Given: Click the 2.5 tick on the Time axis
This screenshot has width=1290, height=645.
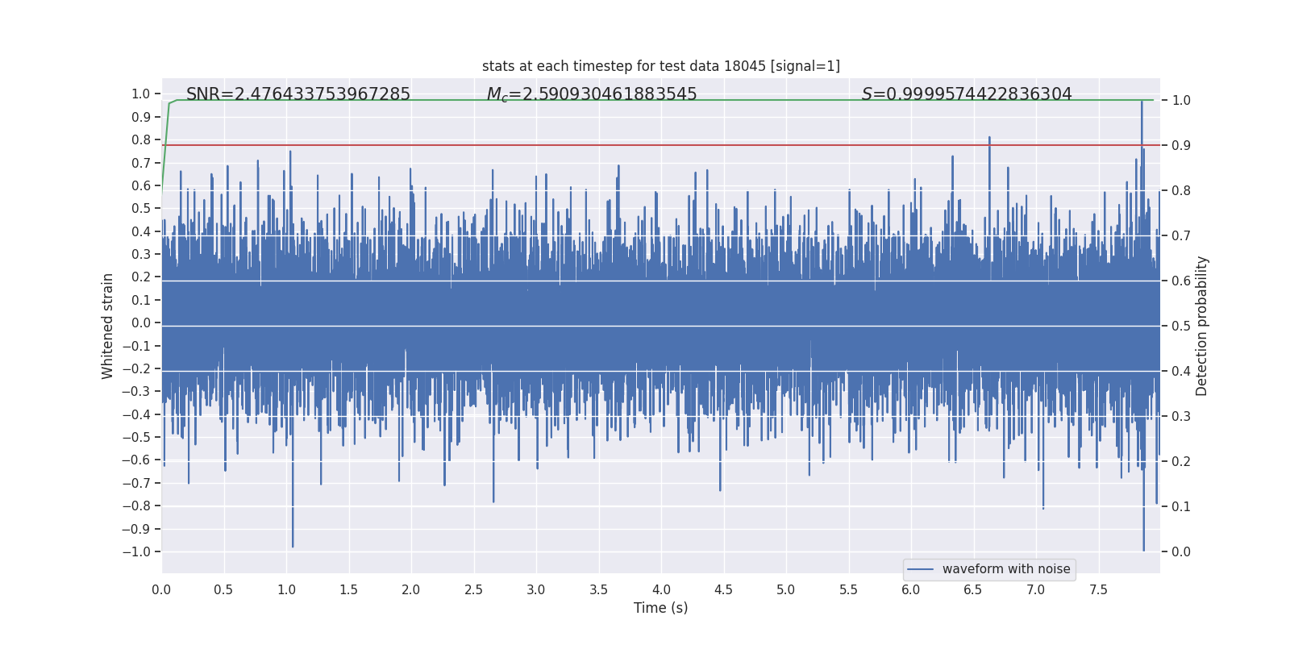Looking at the screenshot, I should [473, 589].
